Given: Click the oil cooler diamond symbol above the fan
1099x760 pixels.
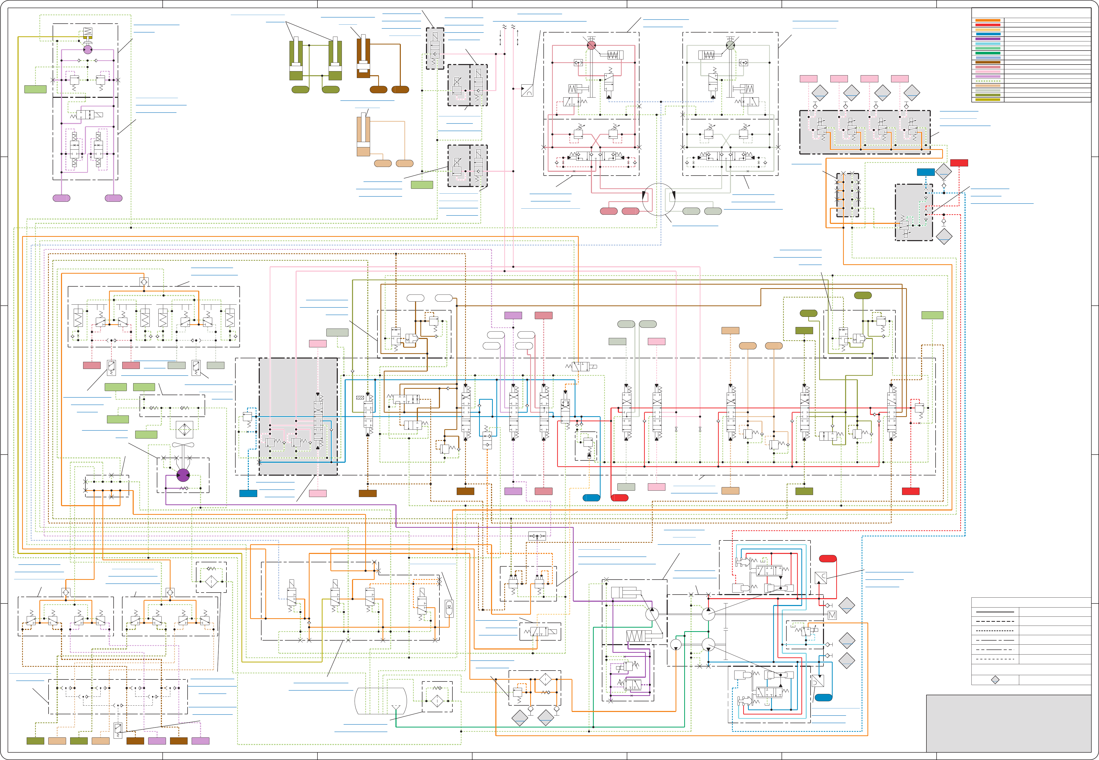Looking at the screenshot, I should [185, 430].
